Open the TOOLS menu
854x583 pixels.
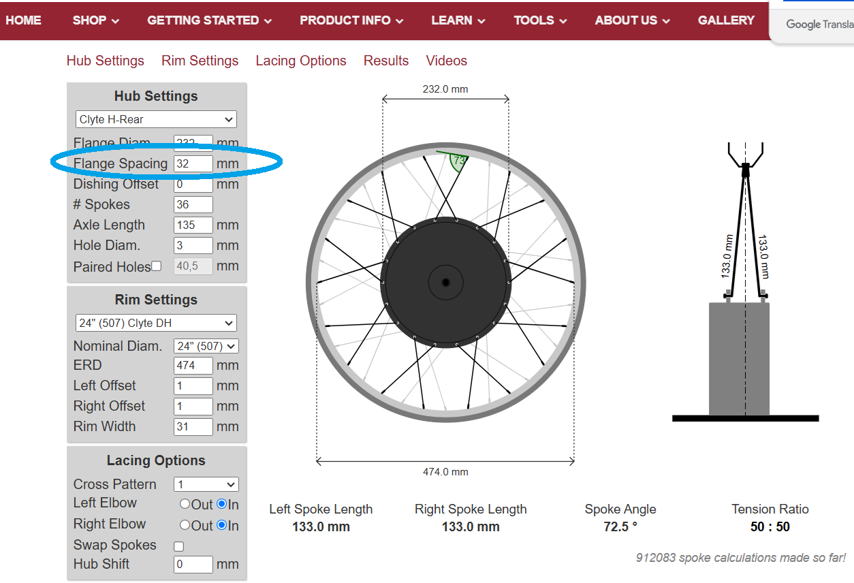pyautogui.click(x=541, y=20)
